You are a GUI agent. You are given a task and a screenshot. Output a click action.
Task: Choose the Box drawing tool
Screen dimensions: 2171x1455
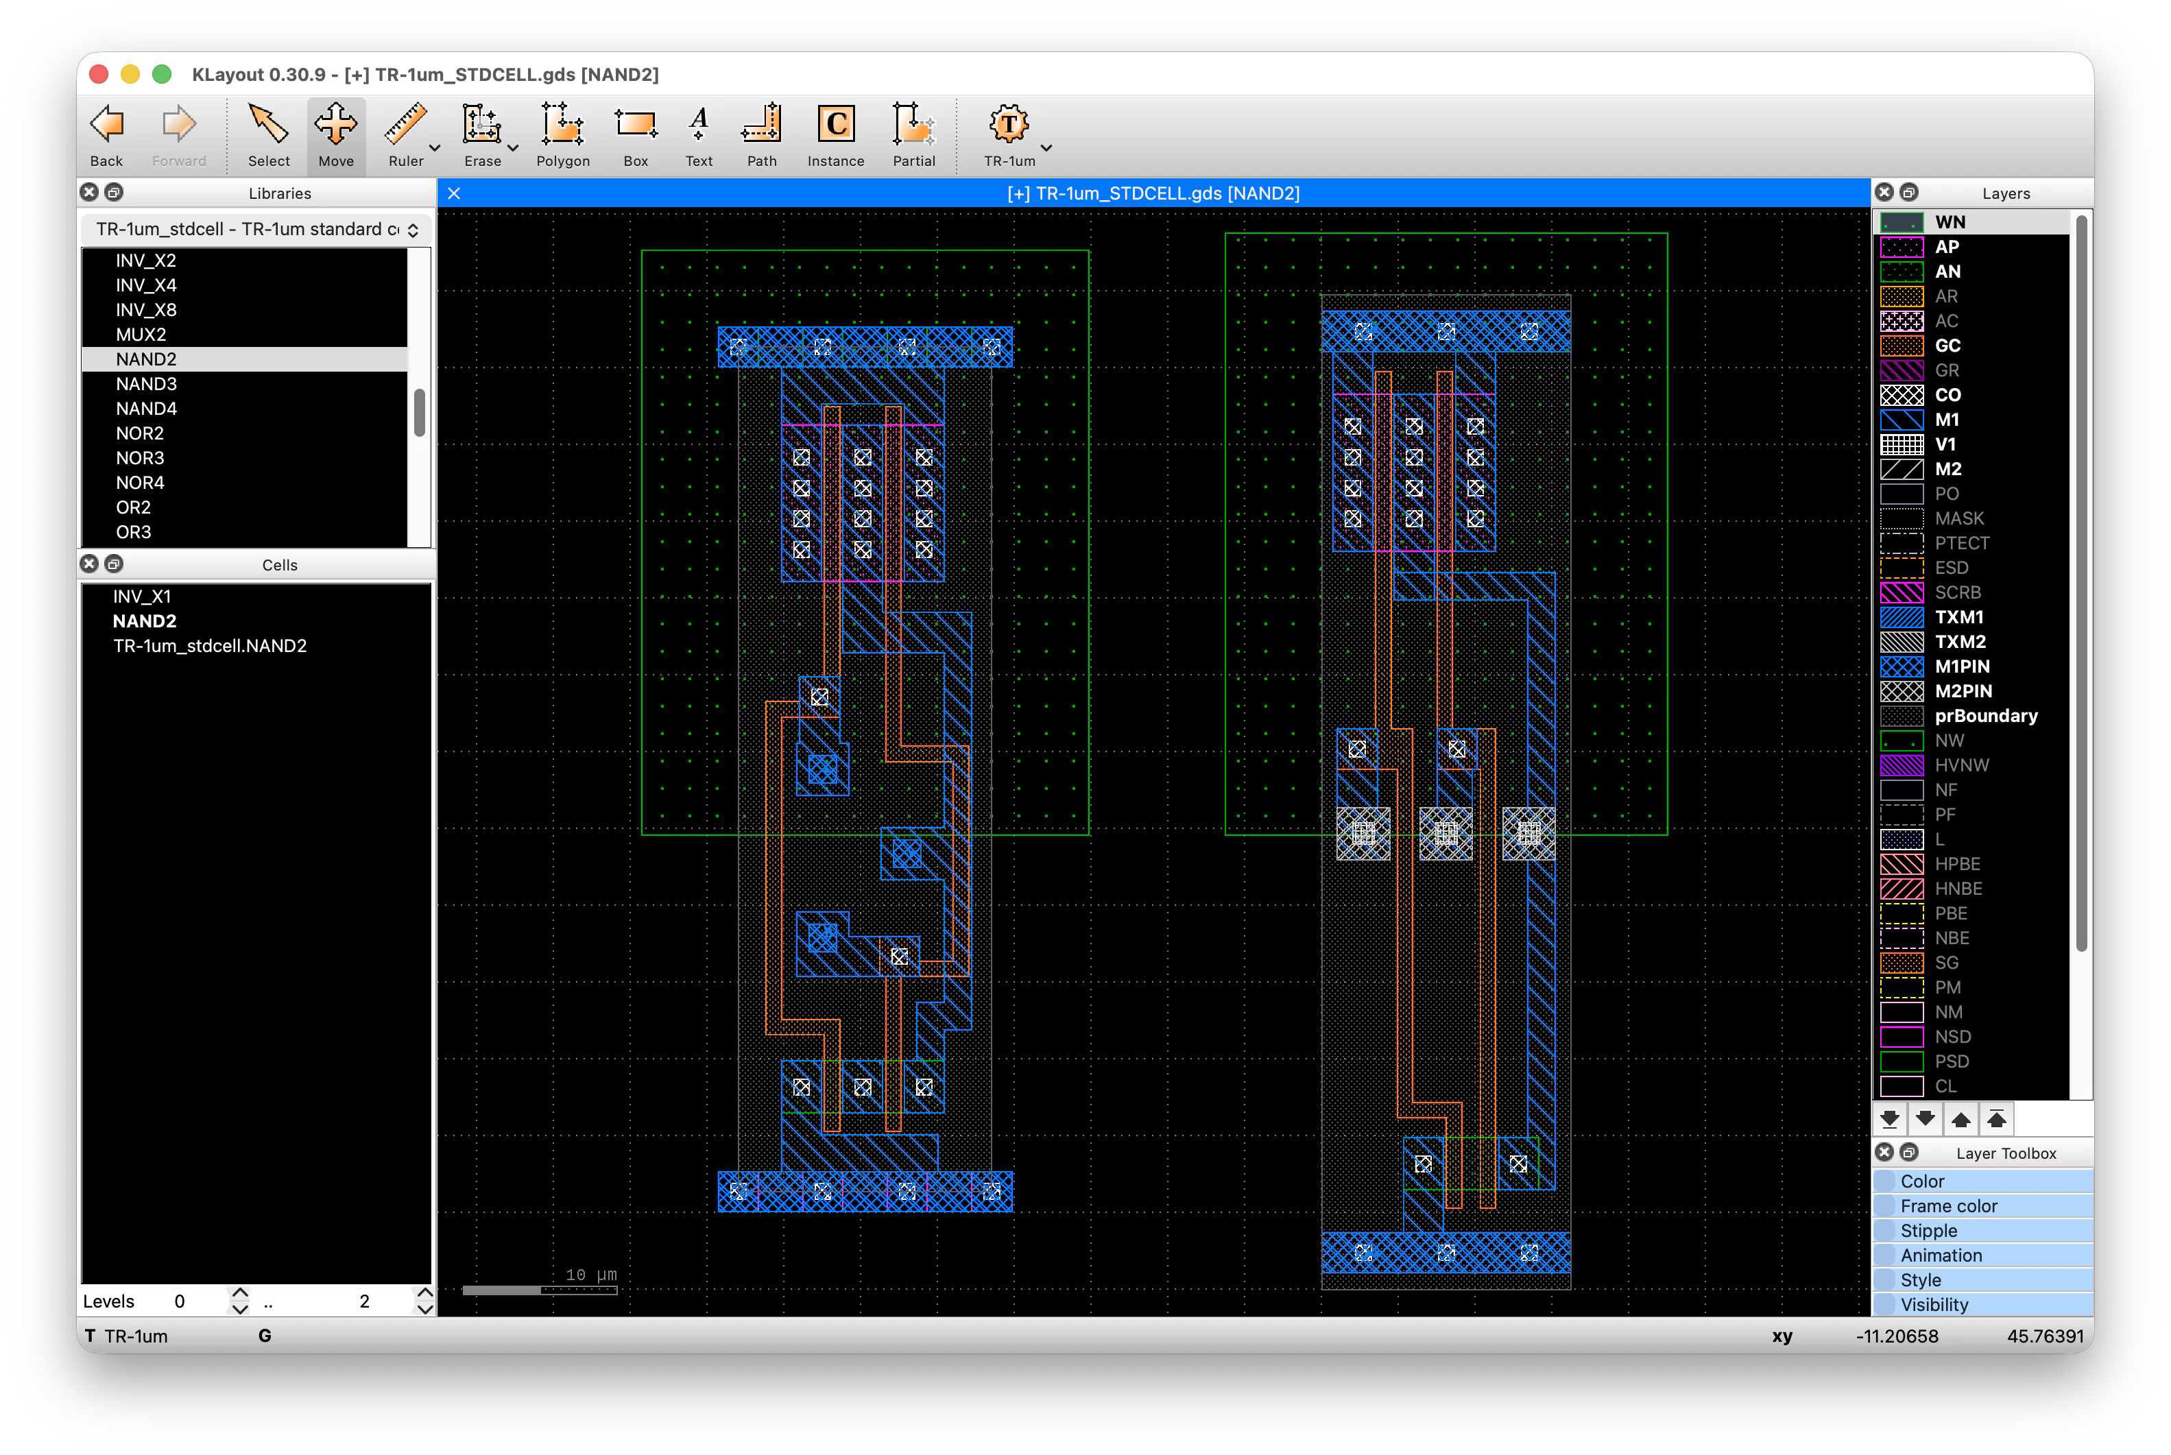(x=636, y=136)
